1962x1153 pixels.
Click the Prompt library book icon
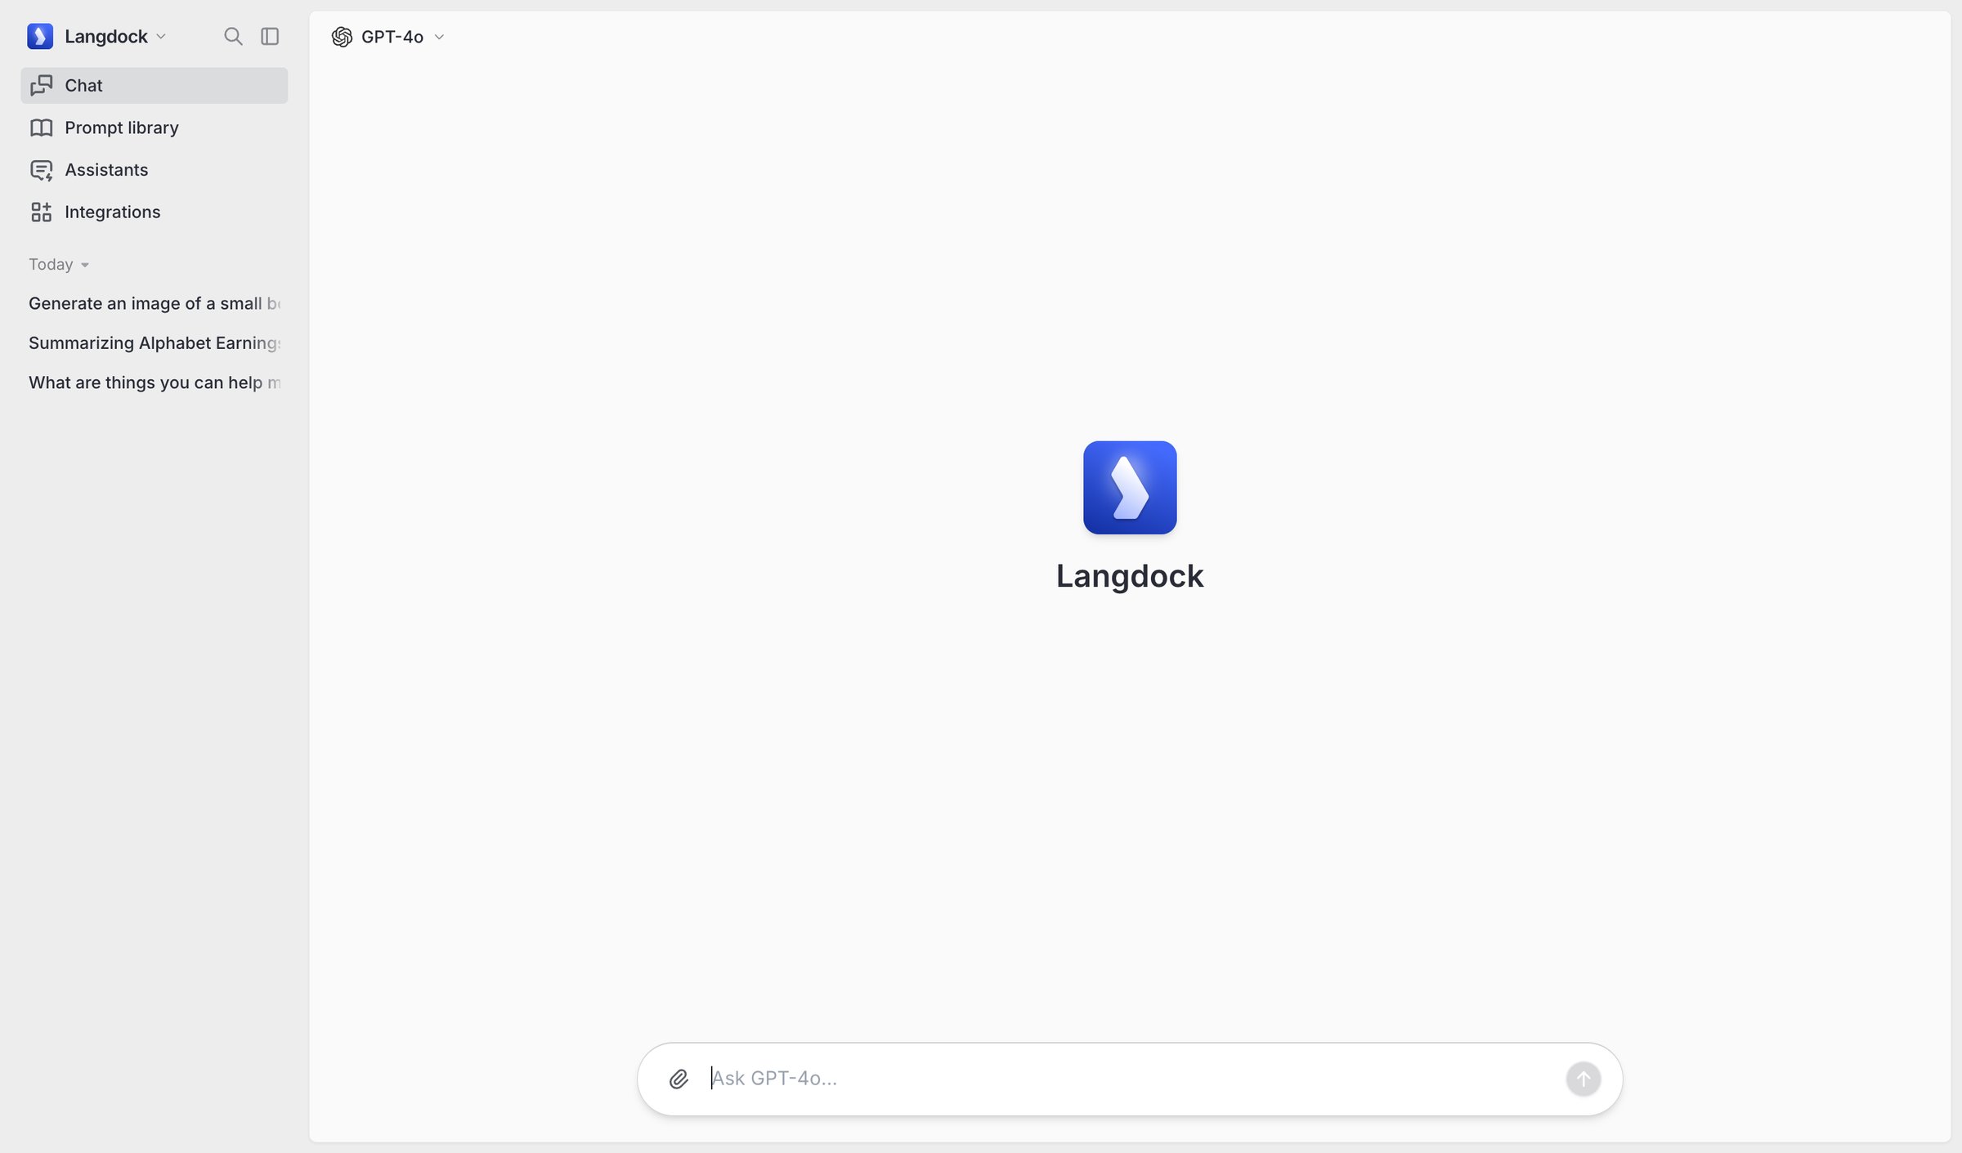[x=42, y=127]
